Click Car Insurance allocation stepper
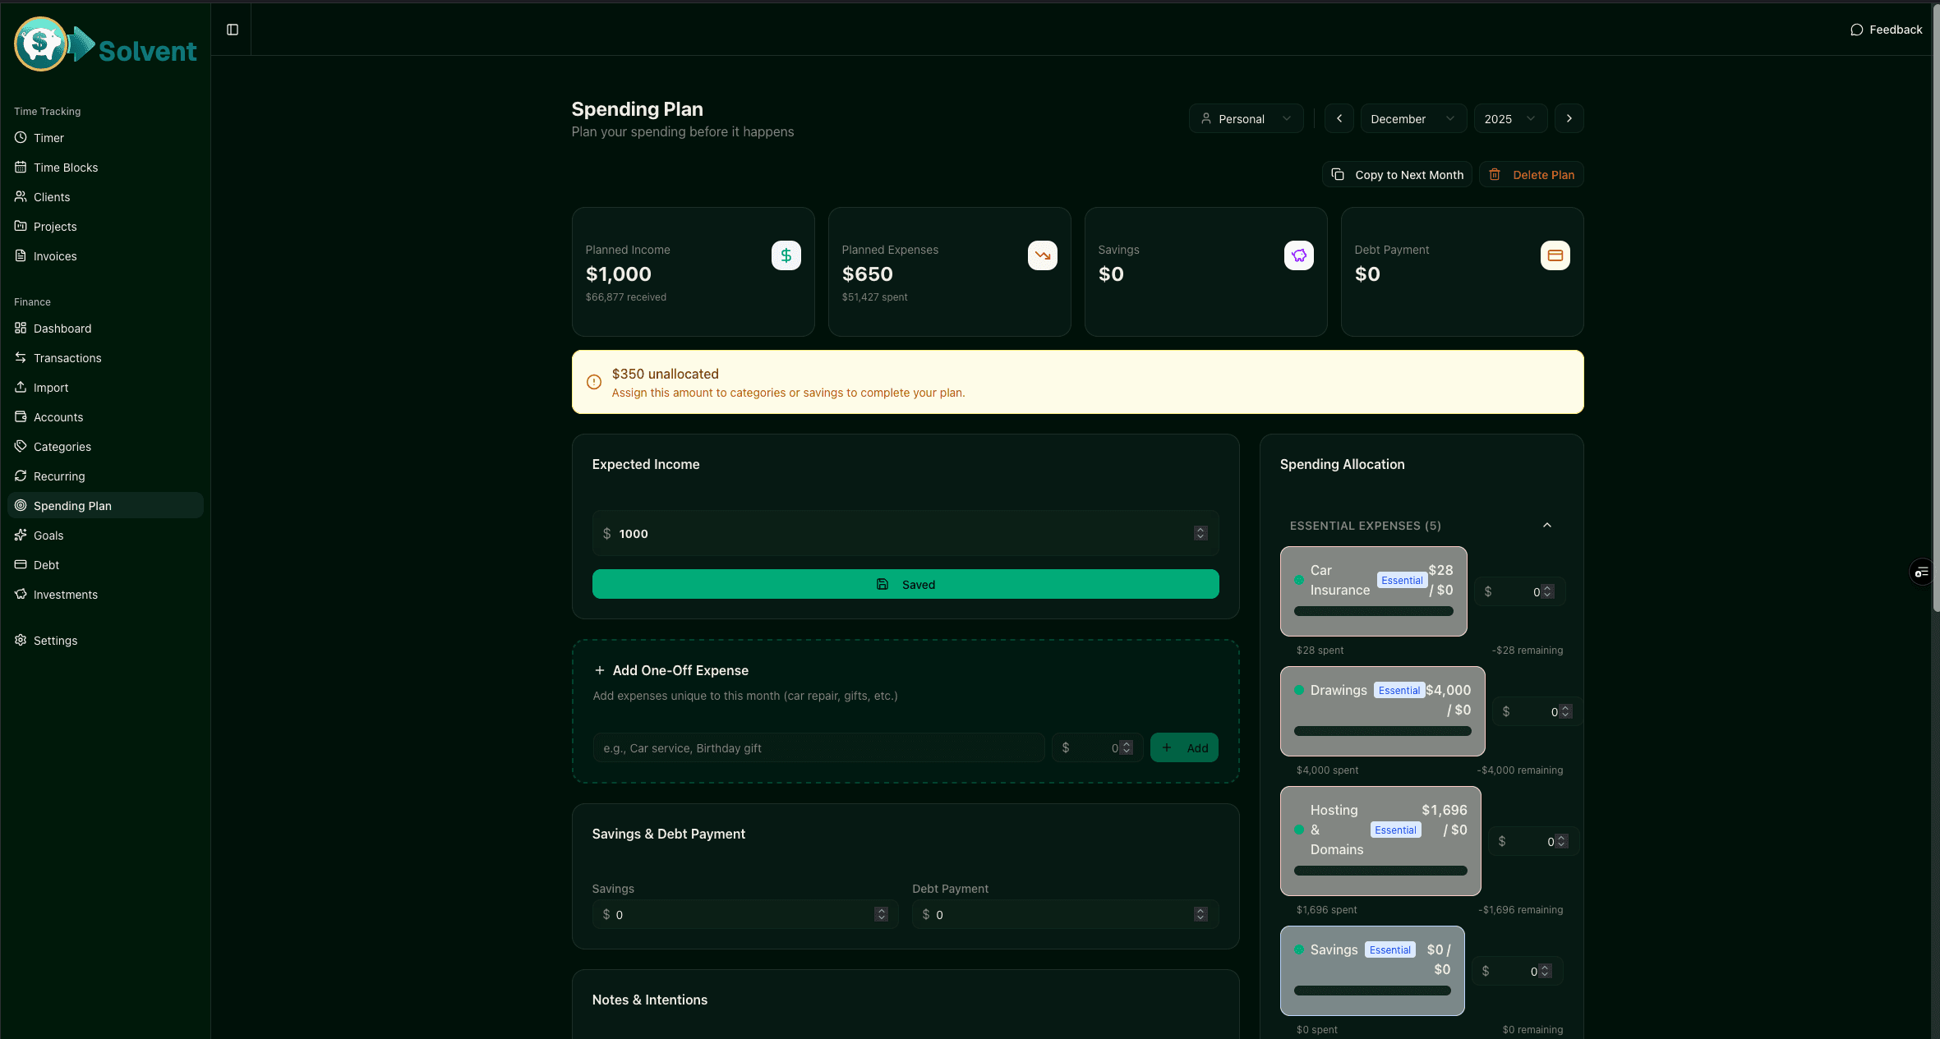Viewport: 1940px width, 1039px height. 1547,591
